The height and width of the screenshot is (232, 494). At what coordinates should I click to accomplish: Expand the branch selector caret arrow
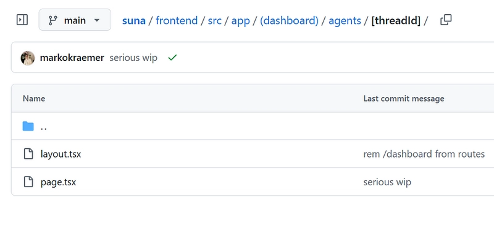tap(97, 20)
